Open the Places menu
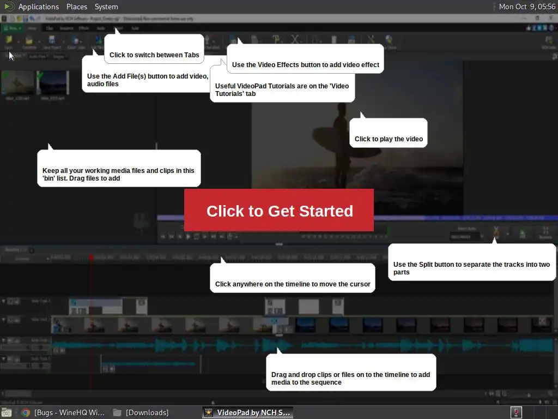This screenshot has height=419, width=558. [76, 7]
